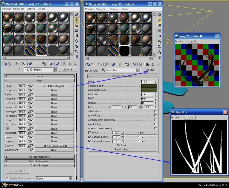Open Navigation menu in left Material Editor
Image resolution: width=229 pixels, height=188 pixels.
pyautogui.click(x=19, y=9)
